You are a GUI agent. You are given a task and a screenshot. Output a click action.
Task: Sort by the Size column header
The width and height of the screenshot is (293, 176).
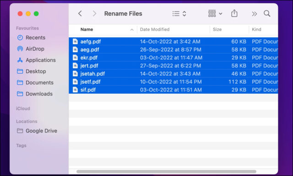217,30
